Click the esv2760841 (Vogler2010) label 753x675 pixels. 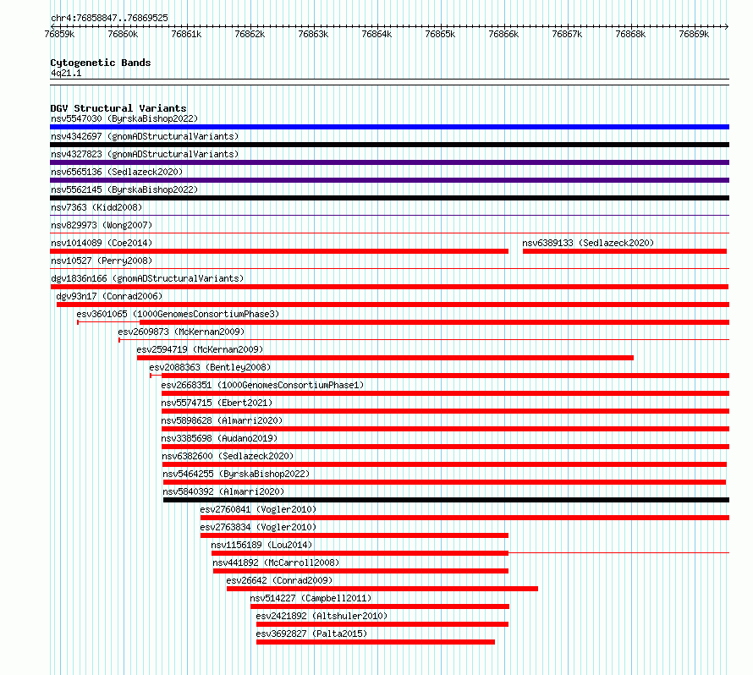coord(258,509)
